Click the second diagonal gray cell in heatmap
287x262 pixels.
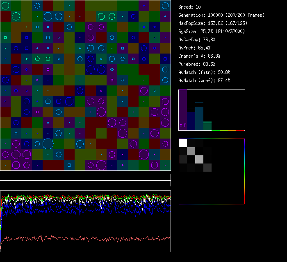(x=191, y=151)
